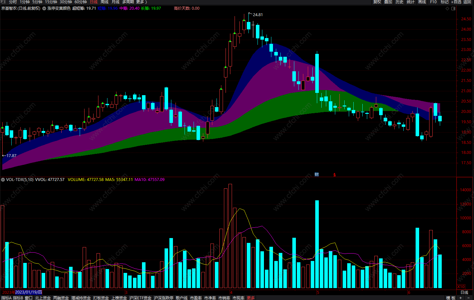Select the 北上资金 indicator
Image resolution: width=474 pixels, height=300 pixels.
[x=43, y=298]
